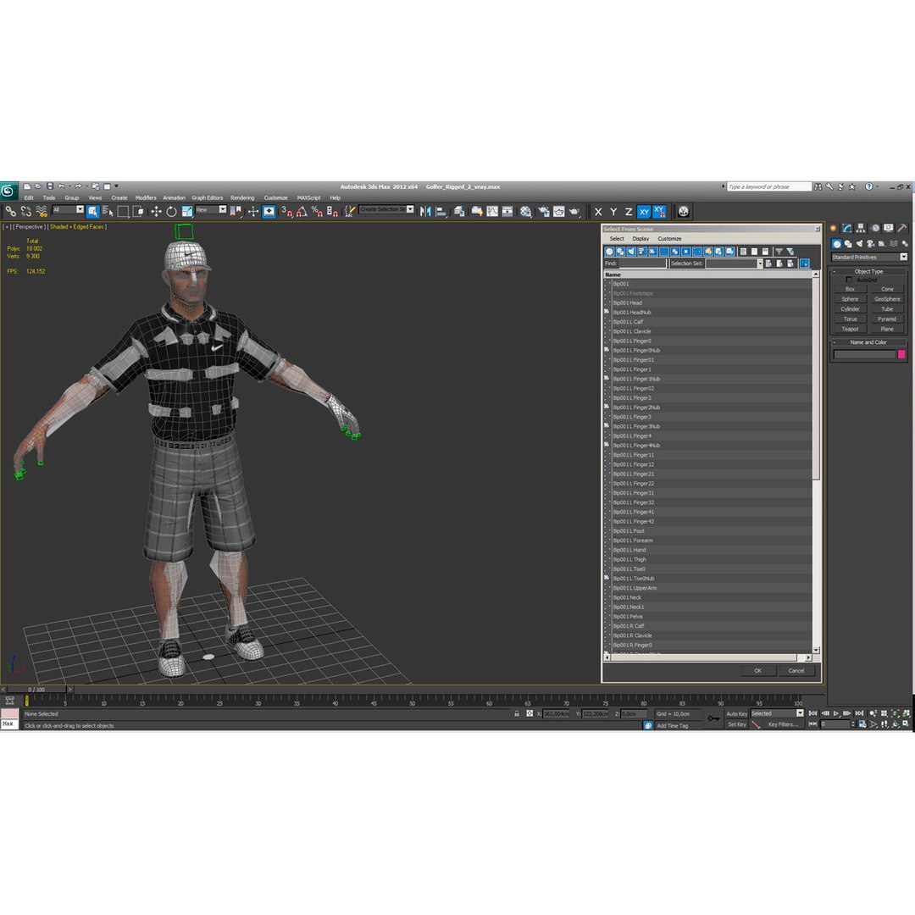Open Render Setup icon
This screenshot has width=915, height=915.
tap(543, 211)
